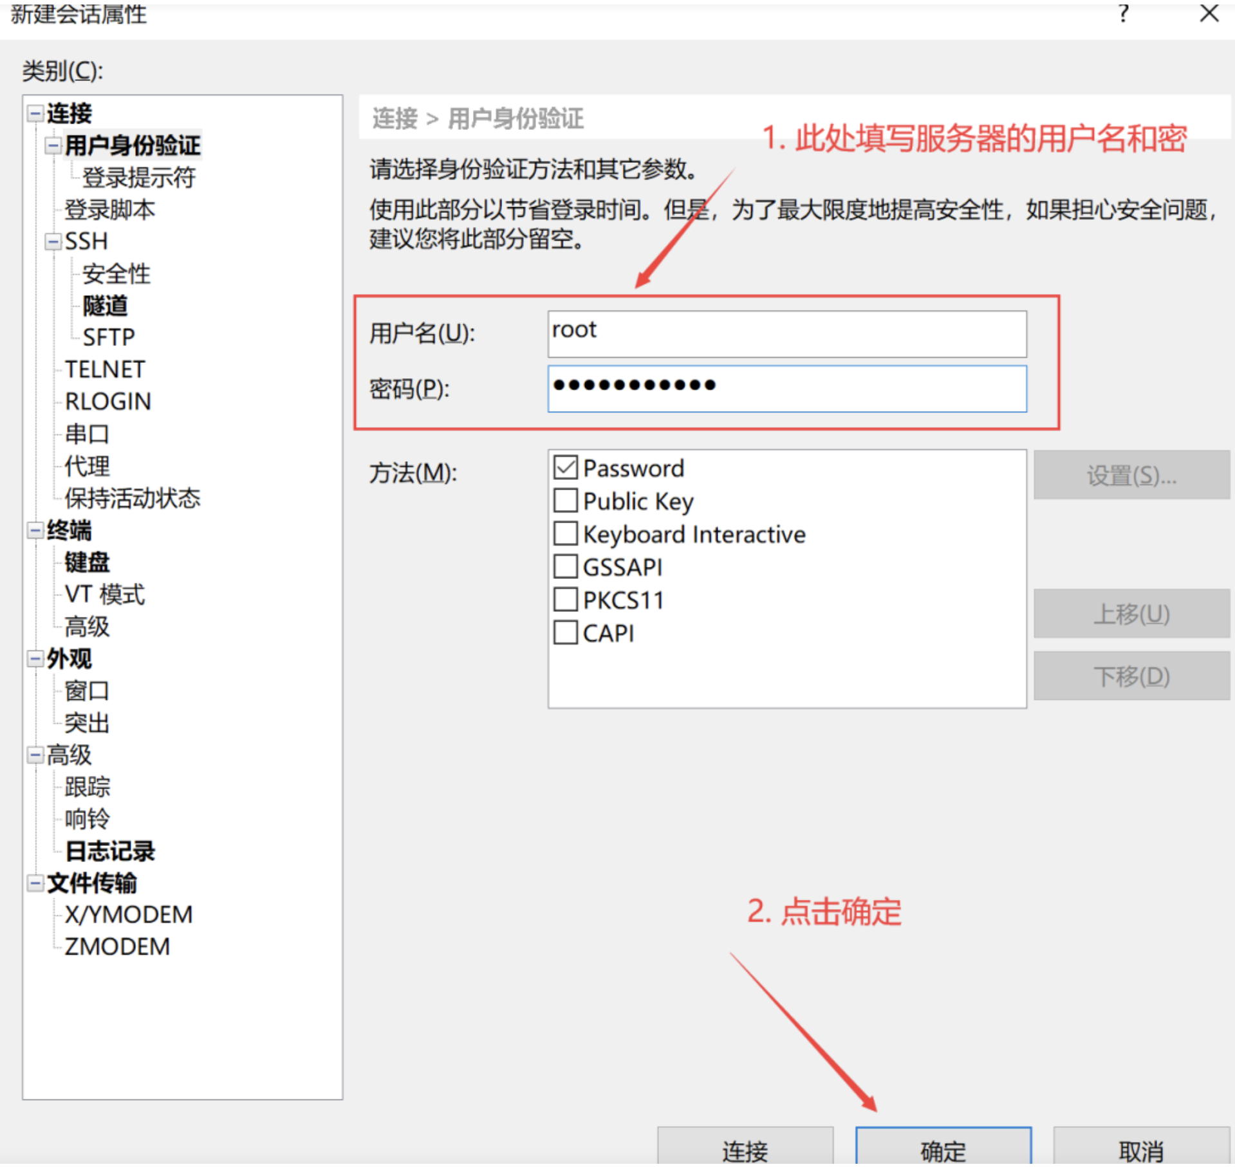Enable the PKCS11 method checkbox
Viewport: 1235px width, 1167px height.
pyautogui.click(x=565, y=600)
